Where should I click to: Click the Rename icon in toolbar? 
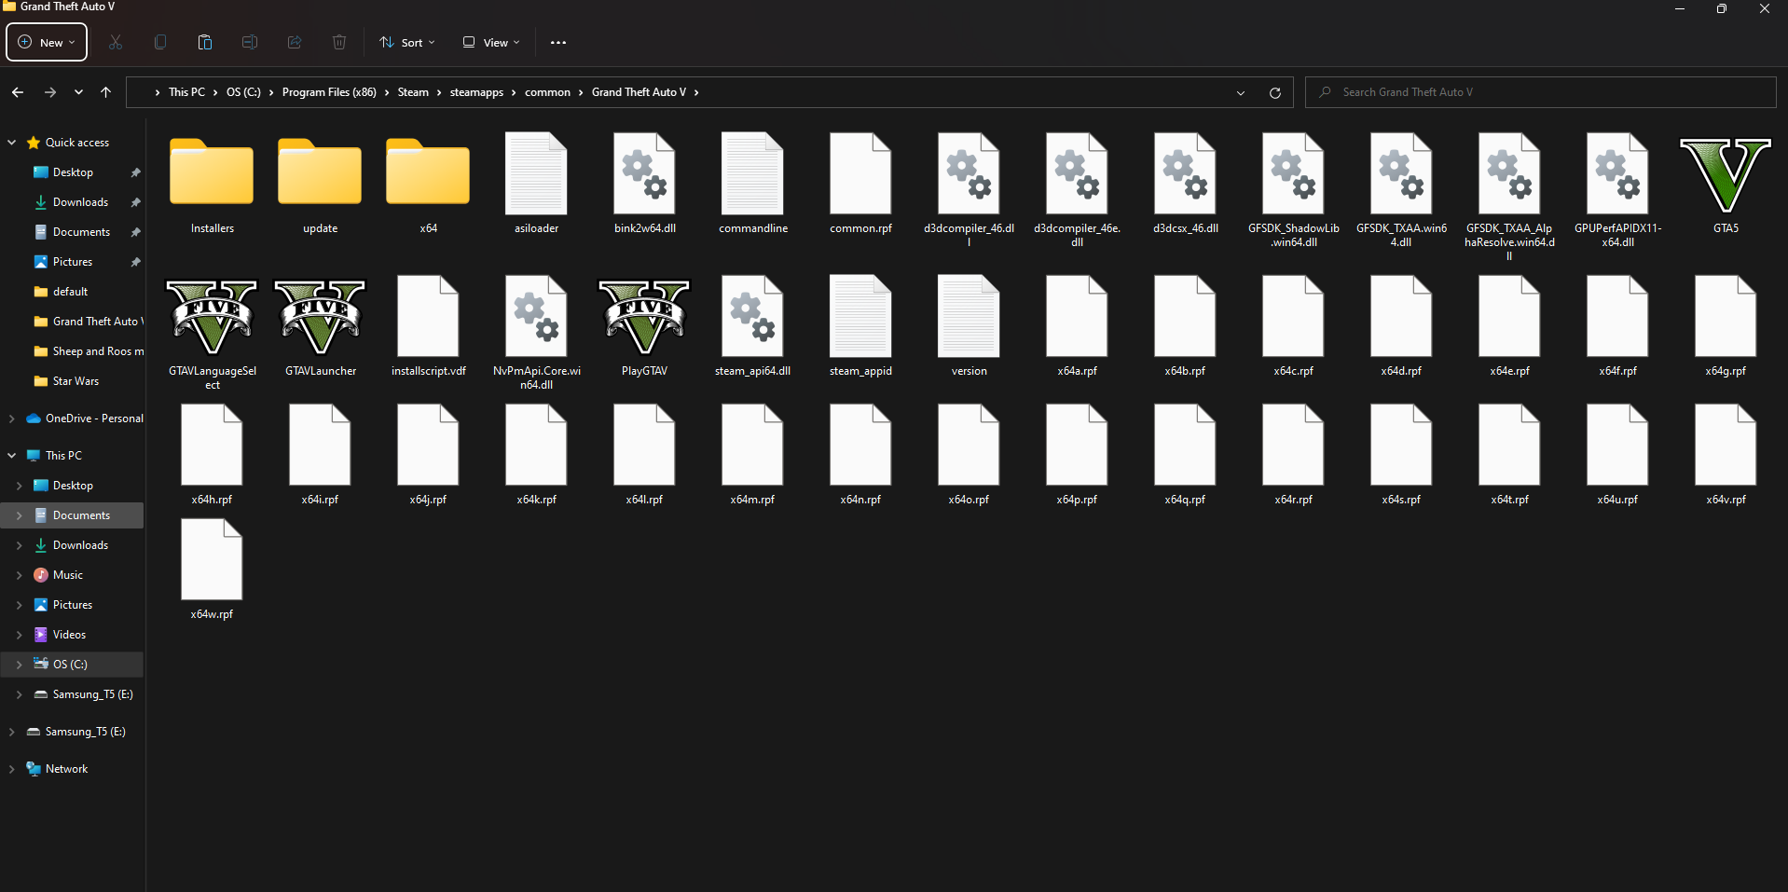[x=250, y=42]
